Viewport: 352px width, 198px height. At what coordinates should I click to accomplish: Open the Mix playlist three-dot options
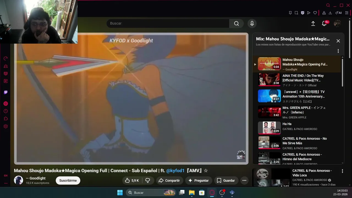tap(338, 51)
